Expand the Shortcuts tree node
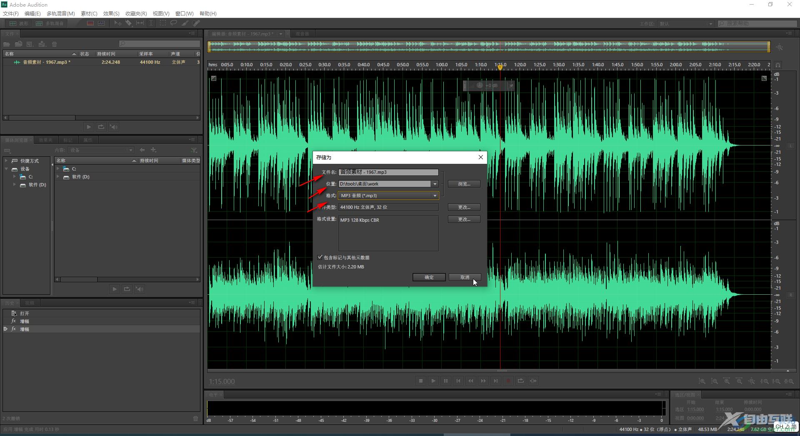Screen dimensions: 800x436 click(x=6, y=160)
